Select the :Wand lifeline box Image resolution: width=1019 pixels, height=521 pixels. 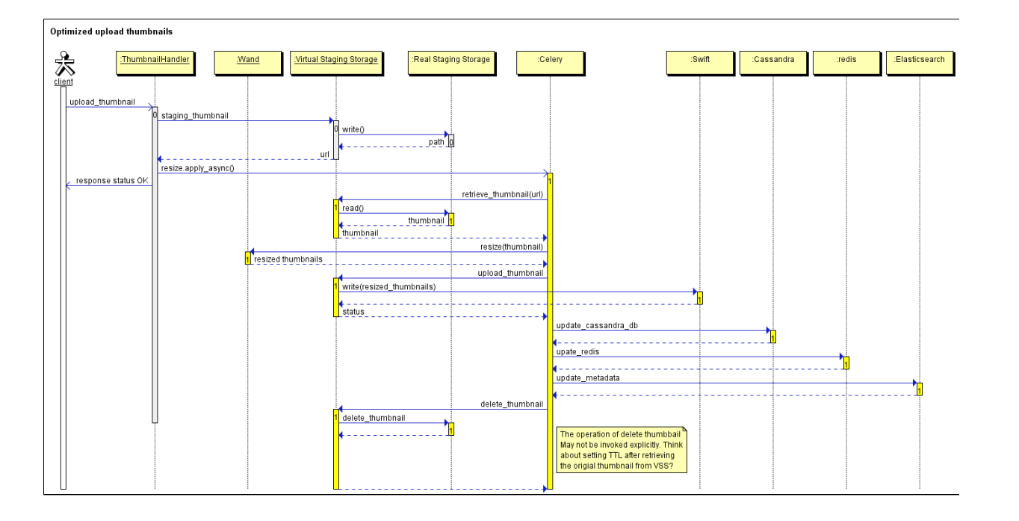tap(248, 59)
